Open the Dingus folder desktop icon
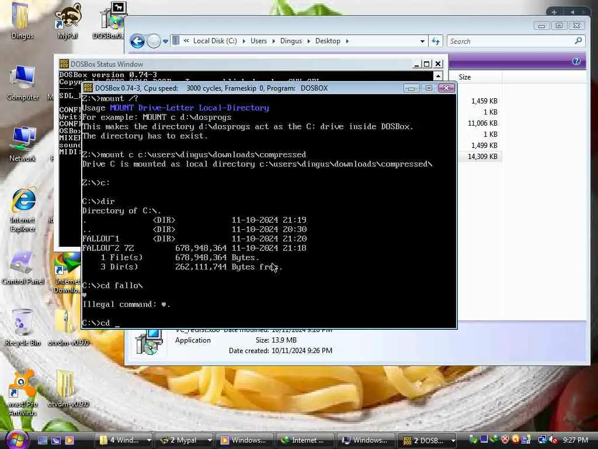The image size is (598, 449). [x=22, y=21]
